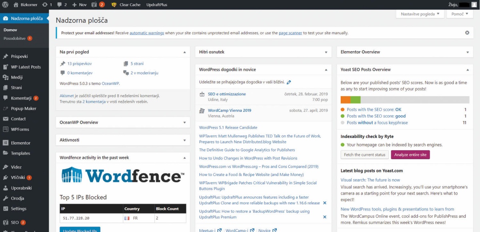Dismiss the UpdraftPlus Clone news item
This screenshot has width=480, height=232.
325,203
